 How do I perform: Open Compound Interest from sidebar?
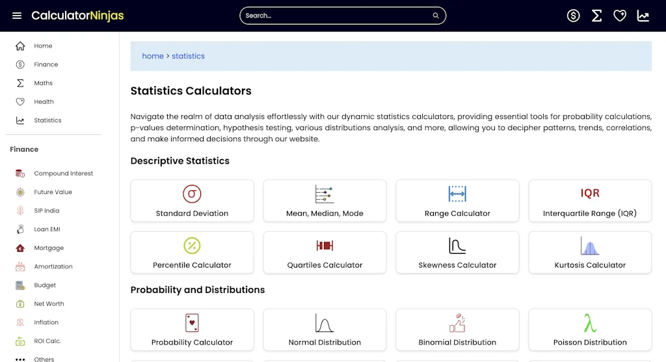[63, 174]
